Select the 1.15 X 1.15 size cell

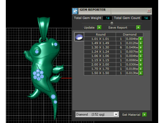click(100, 60)
